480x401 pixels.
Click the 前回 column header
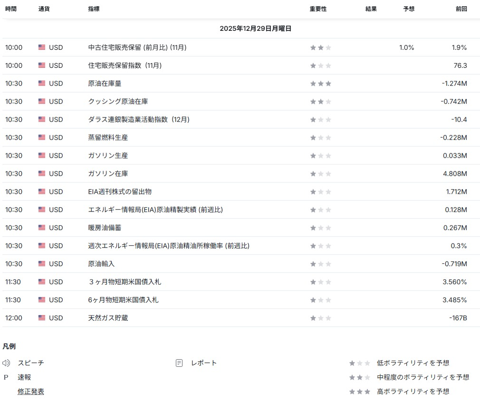coord(461,9)
